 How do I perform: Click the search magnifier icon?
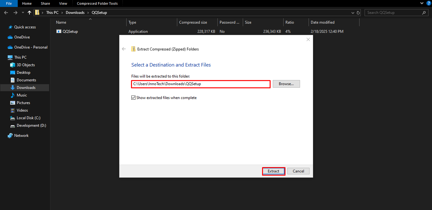click(x=424, y=13)
